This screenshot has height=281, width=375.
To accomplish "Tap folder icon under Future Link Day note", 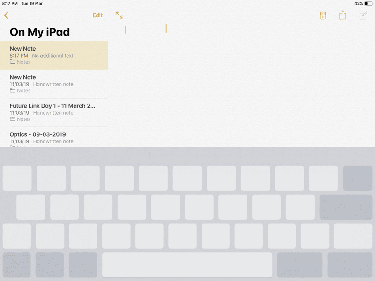I will [x=13, y=119].
